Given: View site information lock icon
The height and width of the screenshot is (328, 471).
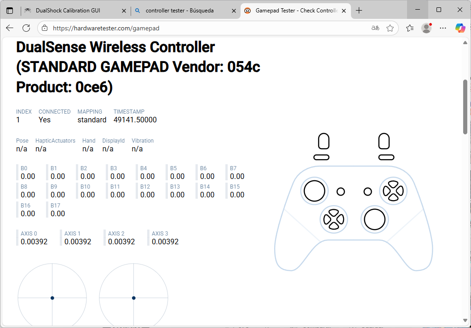Looking at the screenshot, I should pyautogui.click(x=45, y=28).
